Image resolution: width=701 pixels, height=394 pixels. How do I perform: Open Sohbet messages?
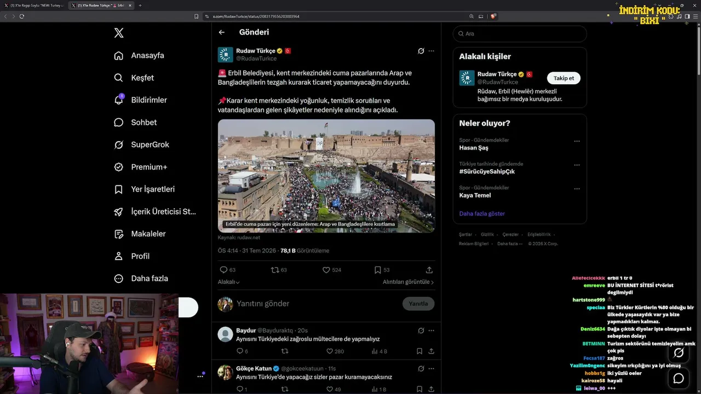135,123
